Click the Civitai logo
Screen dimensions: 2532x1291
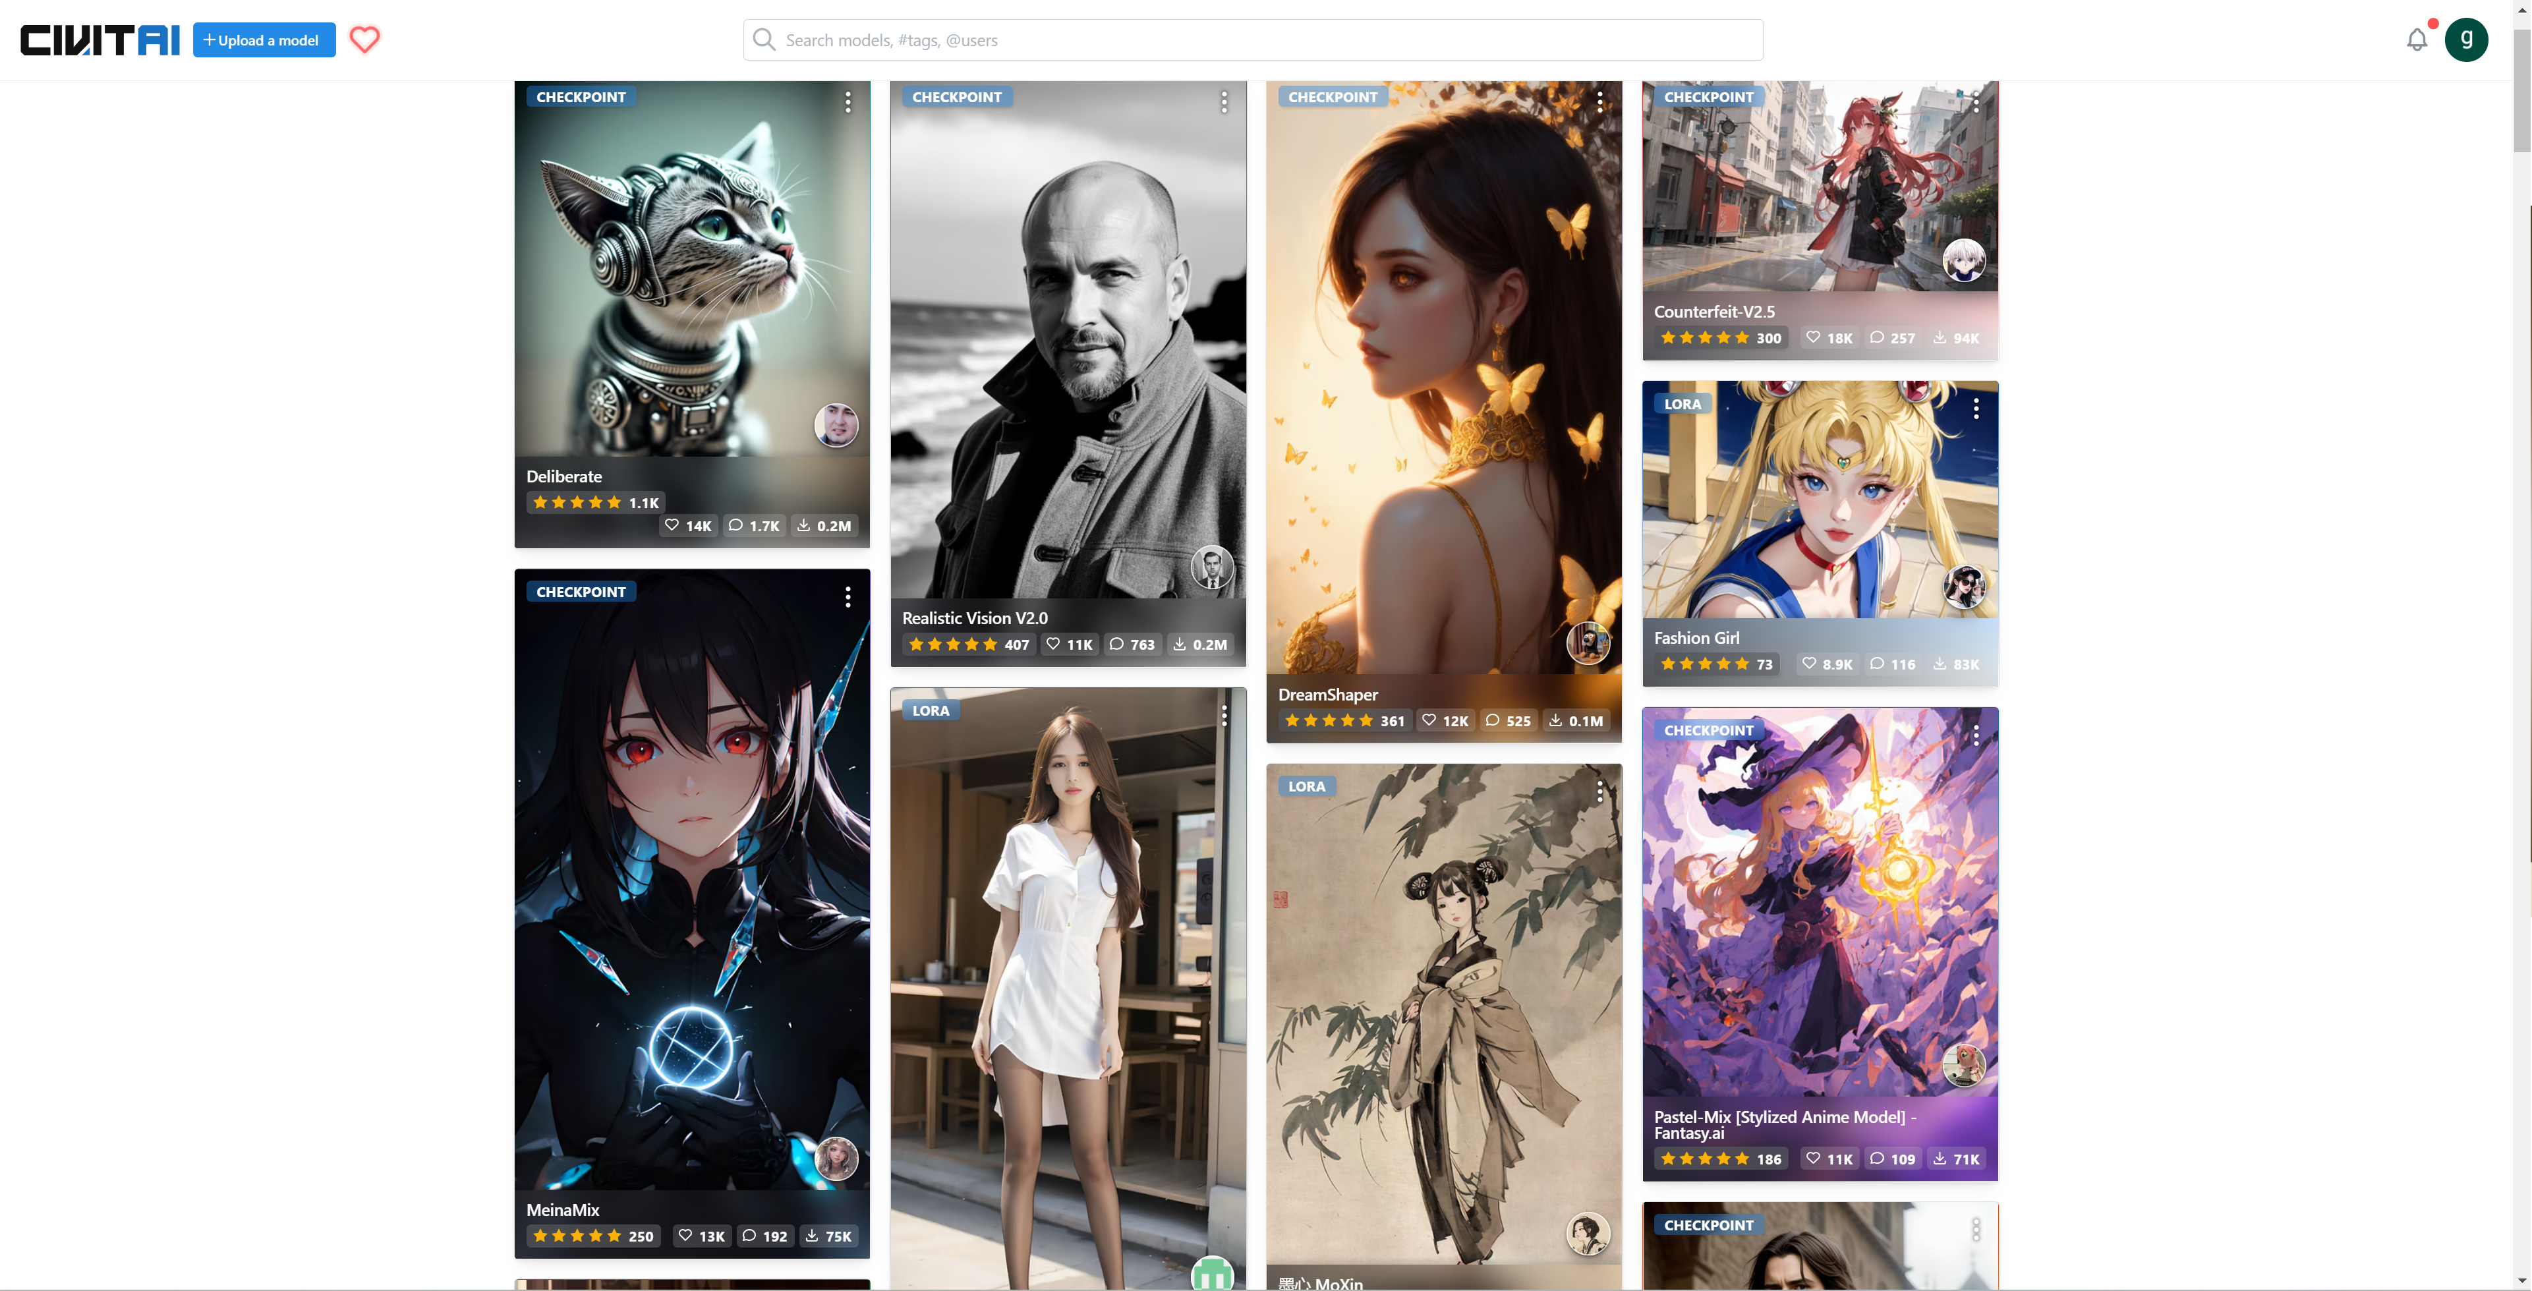tap(100, 40)
